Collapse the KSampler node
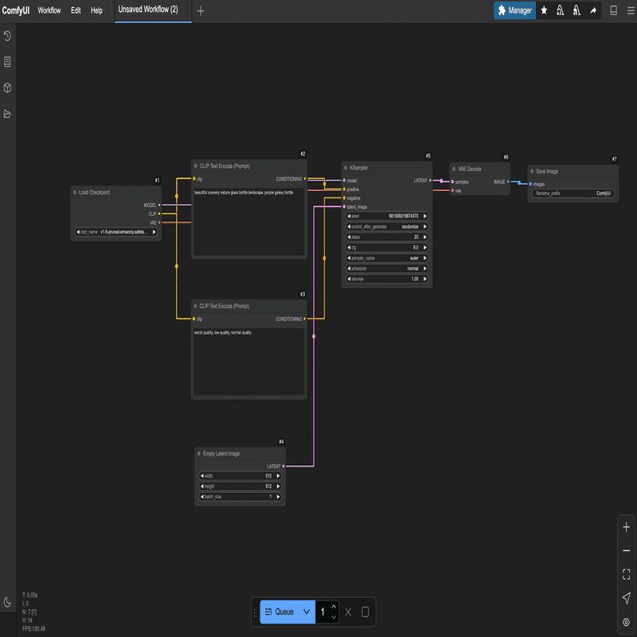The height and width of the screenshot is (637, 637). tap(346, 167)
